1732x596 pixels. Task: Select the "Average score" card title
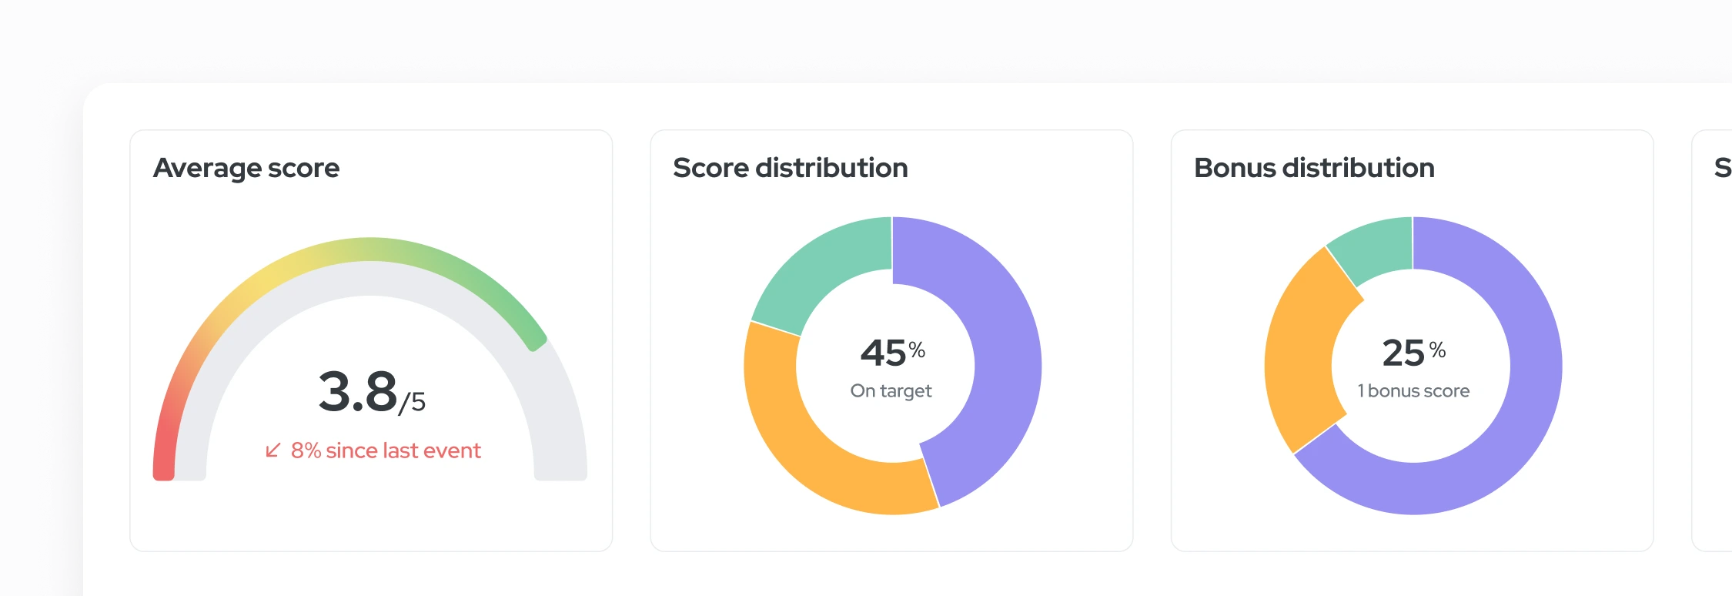[x=246, y=168]
